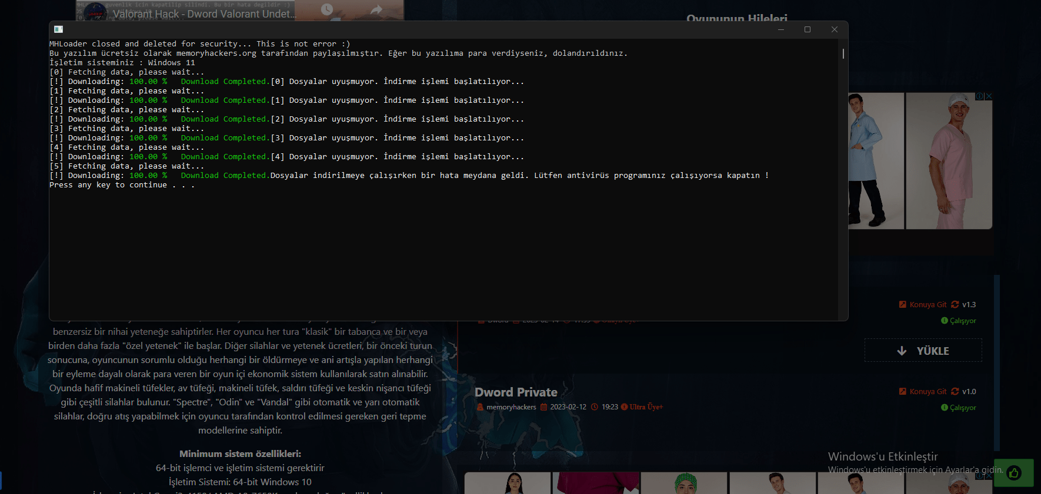Click the refresh icon beside v1.3

tap(955, 304)
